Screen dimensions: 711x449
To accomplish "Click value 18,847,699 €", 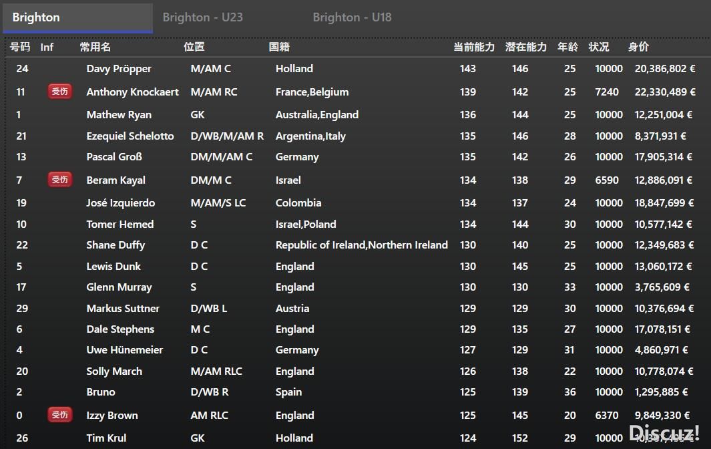I will (664, 202).
